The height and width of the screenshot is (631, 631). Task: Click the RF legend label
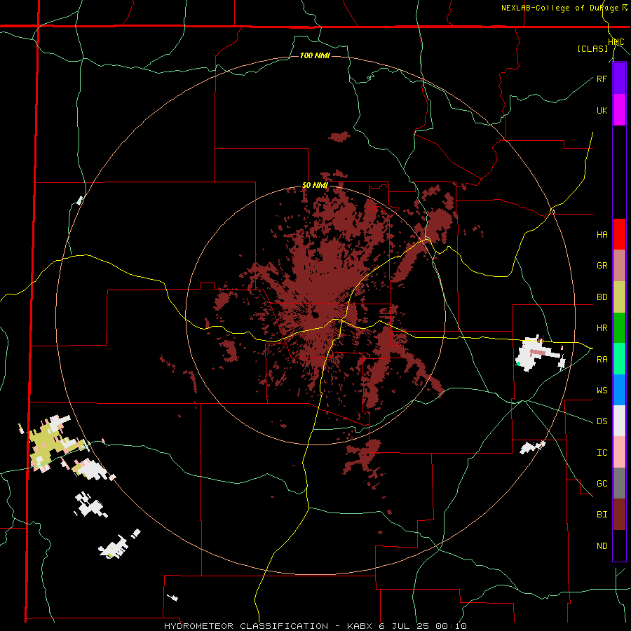click(x=602, y=79)
